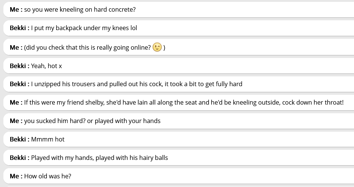Select the "Mmmm hot" message bubble
The image size is (354, 187).
pyautogui.click(x=48, y=139)
